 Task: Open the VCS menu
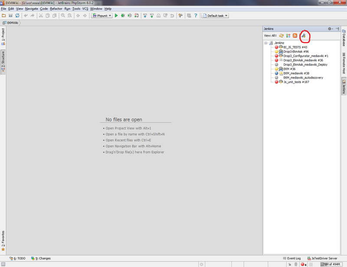pos(85,9)
